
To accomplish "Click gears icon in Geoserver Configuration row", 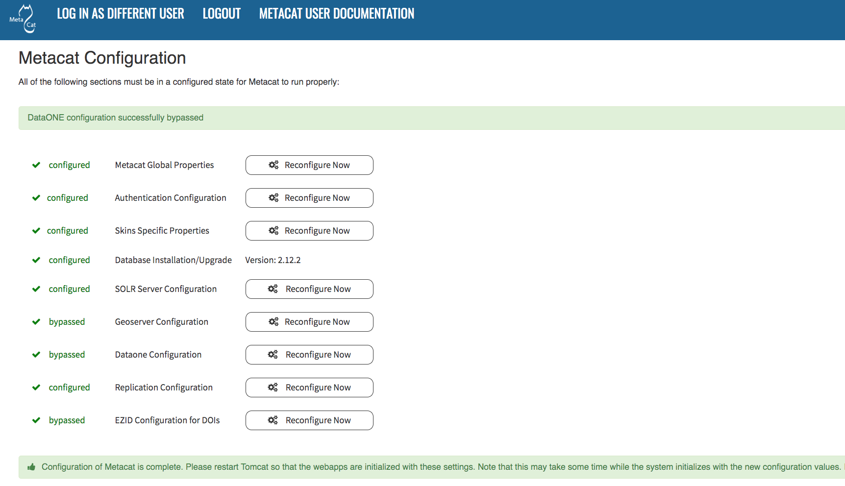I will [x=273, y=322].
